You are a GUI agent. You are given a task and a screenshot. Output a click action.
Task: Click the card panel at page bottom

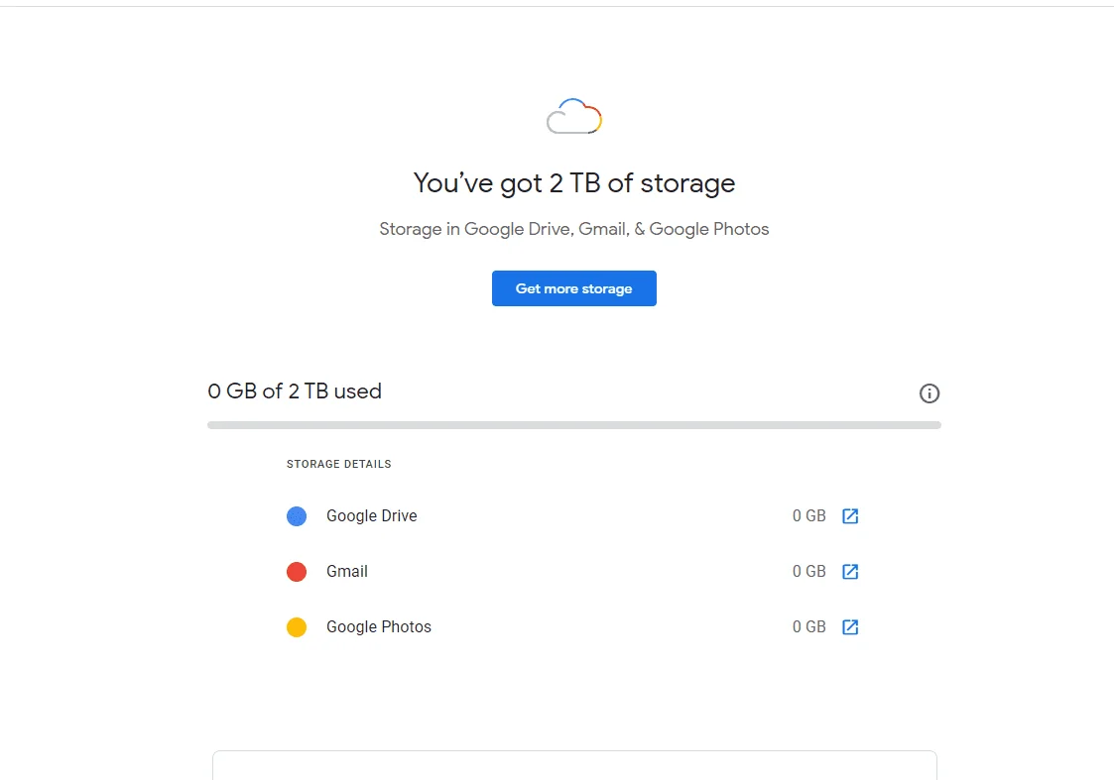[574, 765]
